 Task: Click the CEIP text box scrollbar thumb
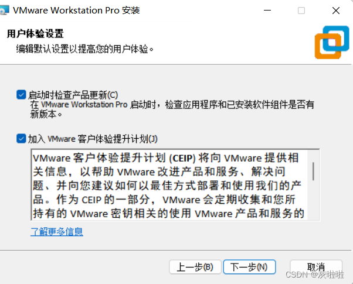(313, 171)
